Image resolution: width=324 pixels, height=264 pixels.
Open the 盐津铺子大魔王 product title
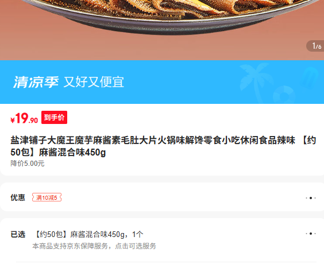[163, 146]
